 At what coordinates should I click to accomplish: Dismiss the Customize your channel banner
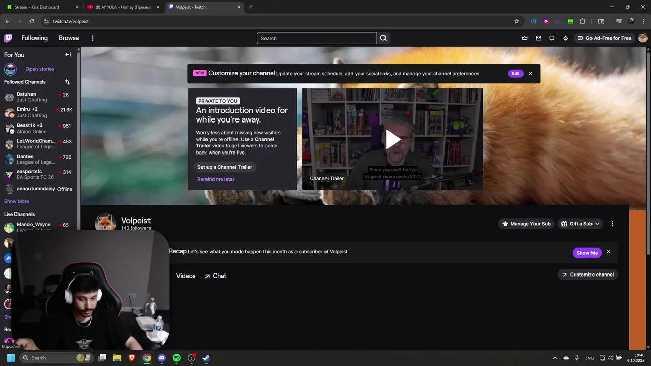530,74
